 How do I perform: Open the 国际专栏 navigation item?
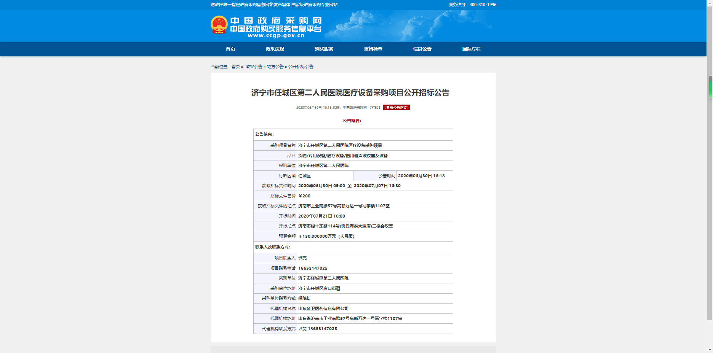[x=472, y=49]
